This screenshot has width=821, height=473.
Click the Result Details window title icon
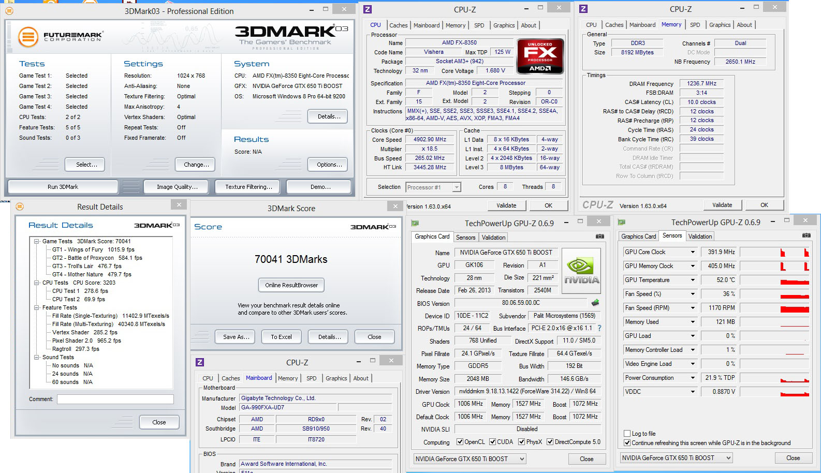point(20,206)
